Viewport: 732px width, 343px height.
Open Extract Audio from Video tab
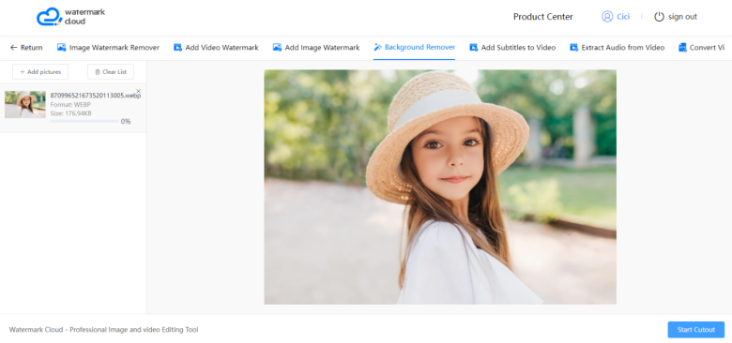[x=618, y=48]
